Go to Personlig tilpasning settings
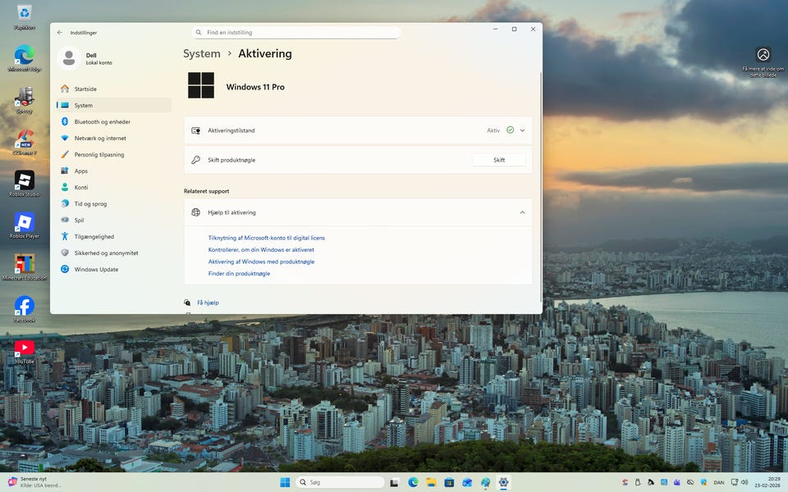The height and width of the screenshot is (492, 788). coord(98,154)
